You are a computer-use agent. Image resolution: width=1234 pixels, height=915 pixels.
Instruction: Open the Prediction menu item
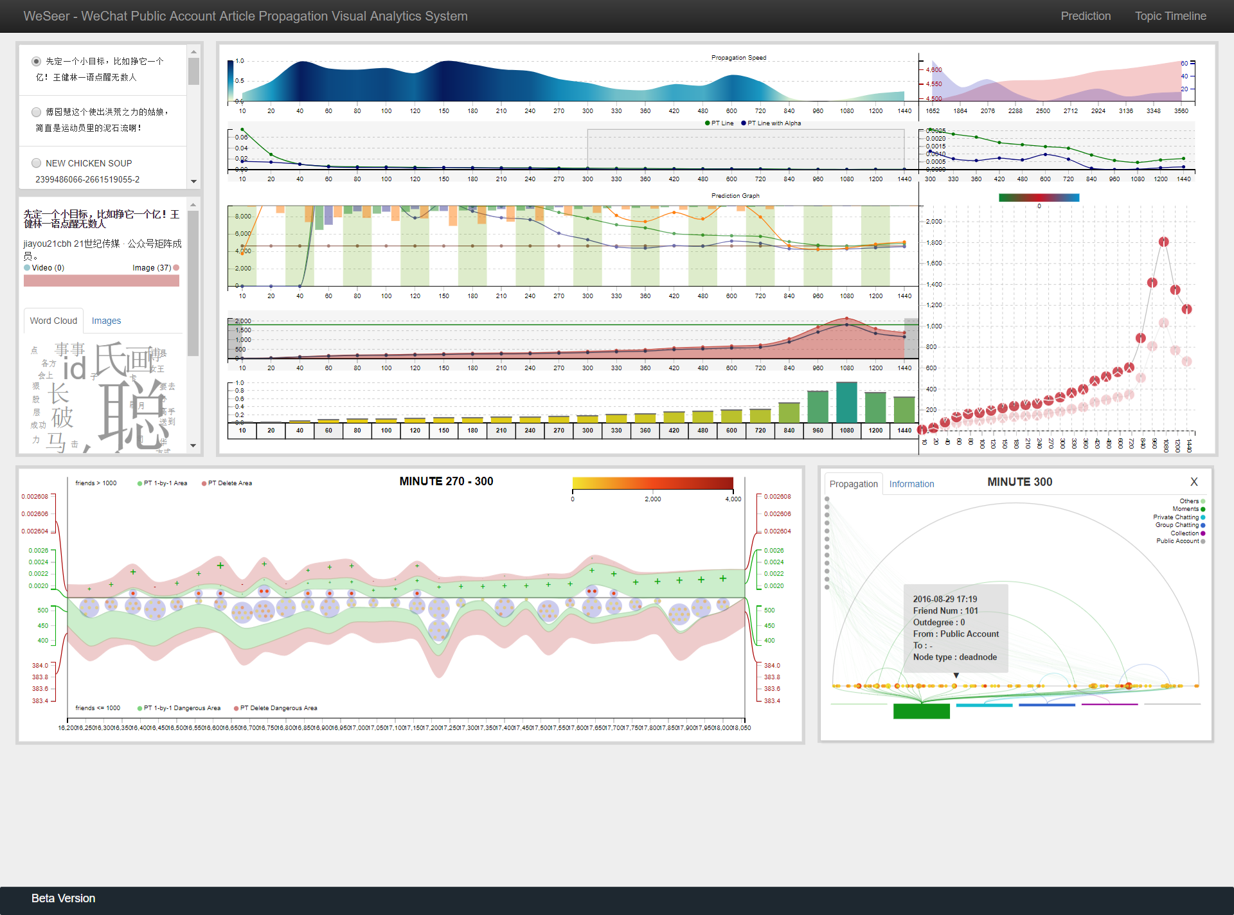click(1085, 16)
